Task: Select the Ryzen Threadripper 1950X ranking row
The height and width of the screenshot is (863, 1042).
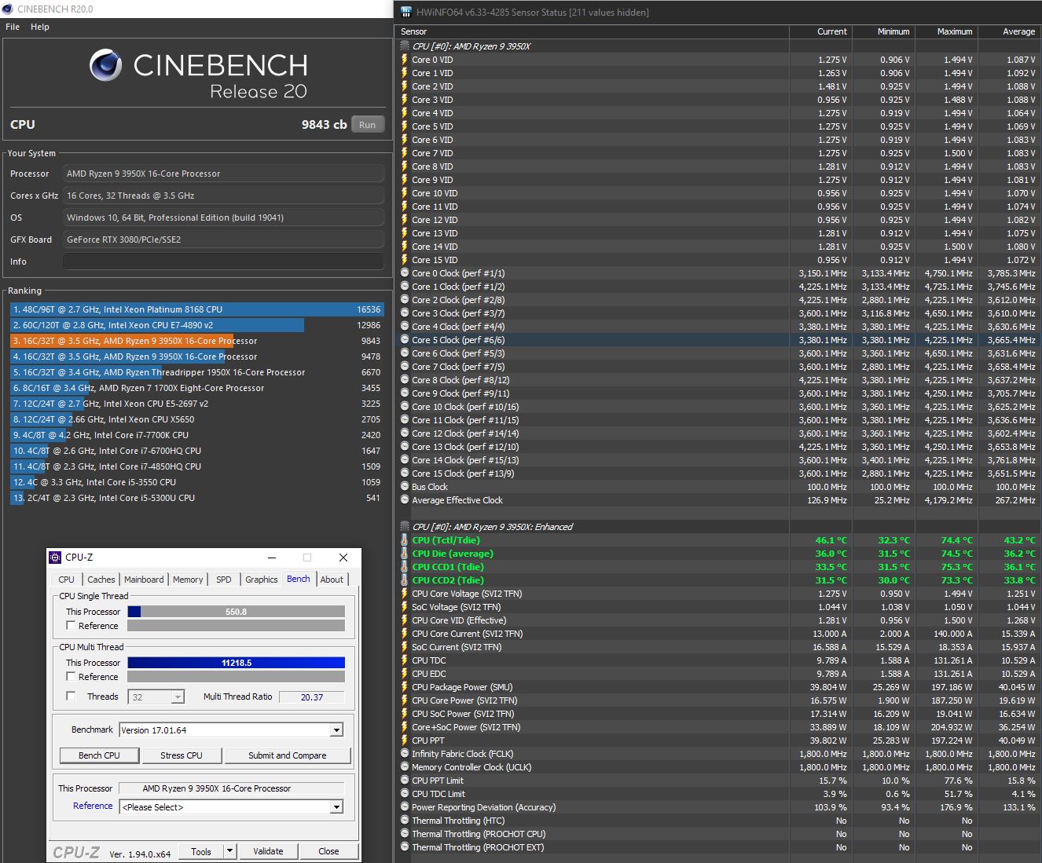Action: pyautogui.click(x=196, y=372)
